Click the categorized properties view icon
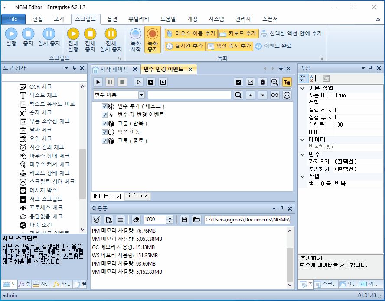The width and height of the screenshot is (385, 301). pos(303,79)
